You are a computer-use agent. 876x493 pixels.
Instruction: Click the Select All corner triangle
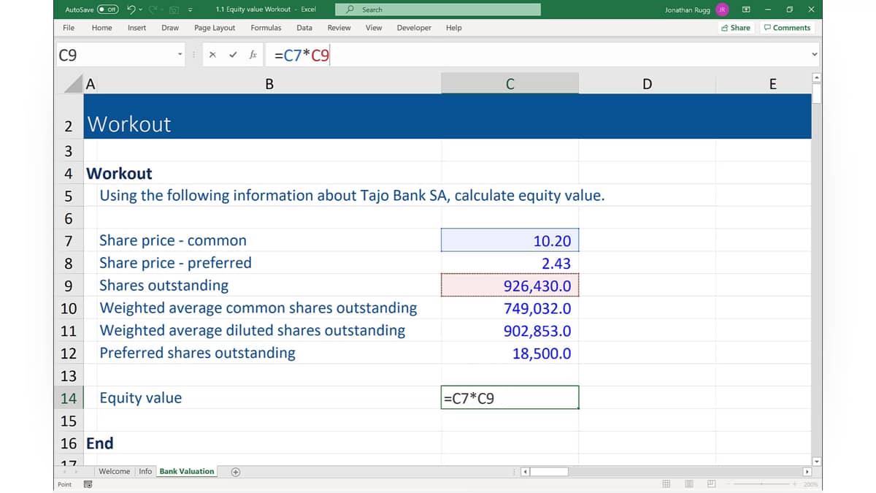(72, 83)
